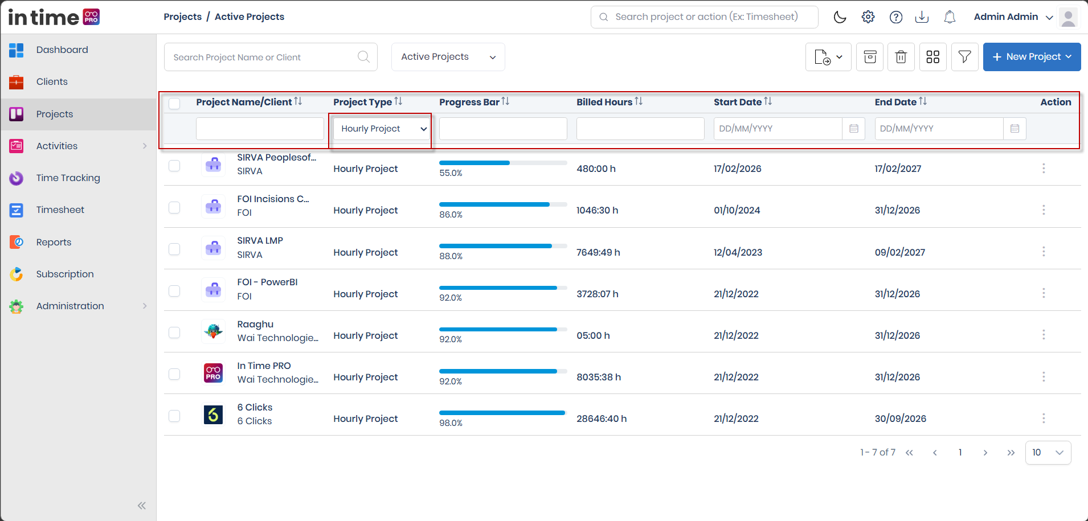Open Hourly Project type filter dropdown

pos(382,129)
